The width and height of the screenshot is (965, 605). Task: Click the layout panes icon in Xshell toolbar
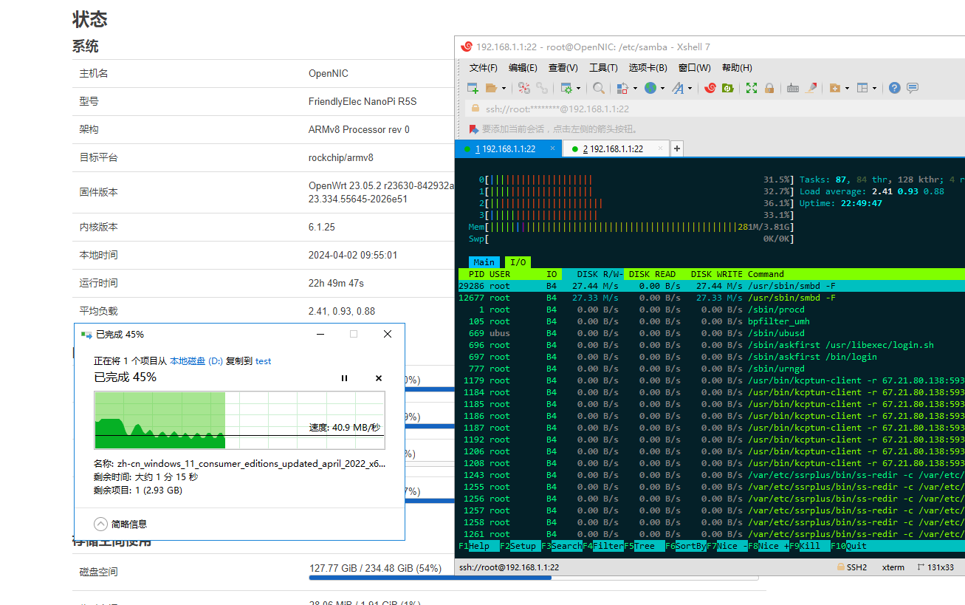point(862,88)
